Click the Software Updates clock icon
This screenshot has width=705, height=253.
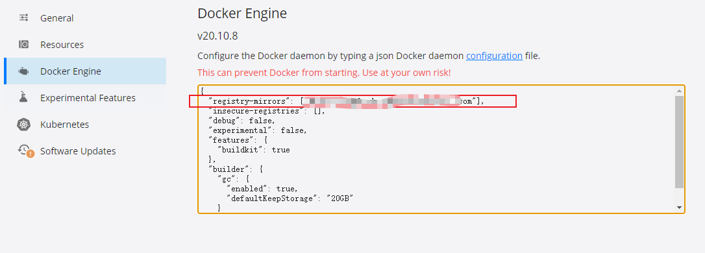tap(23, 149)
